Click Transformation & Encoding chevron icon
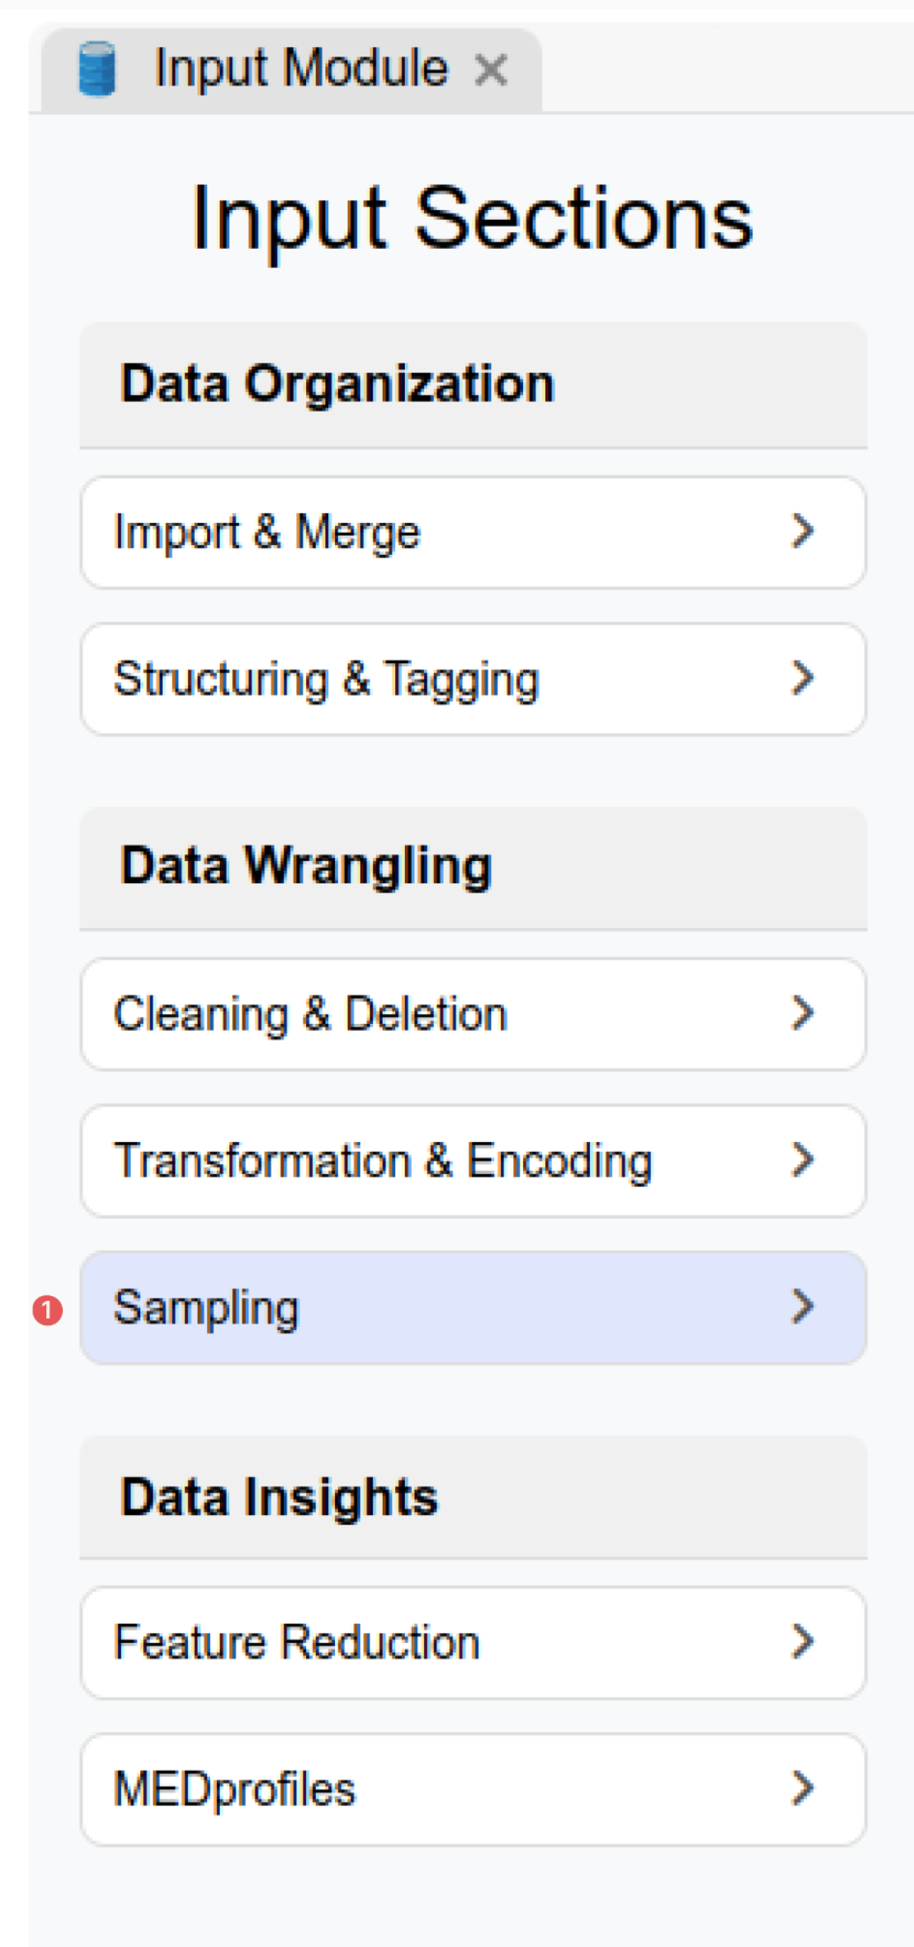914x1947 pixels. [x=802, y=1159]
